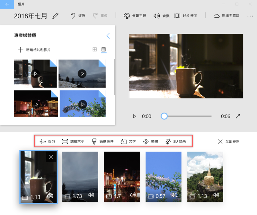
Task: Select the 1.7 Las Vegas storyboard clip
Action: pos(122,177)
